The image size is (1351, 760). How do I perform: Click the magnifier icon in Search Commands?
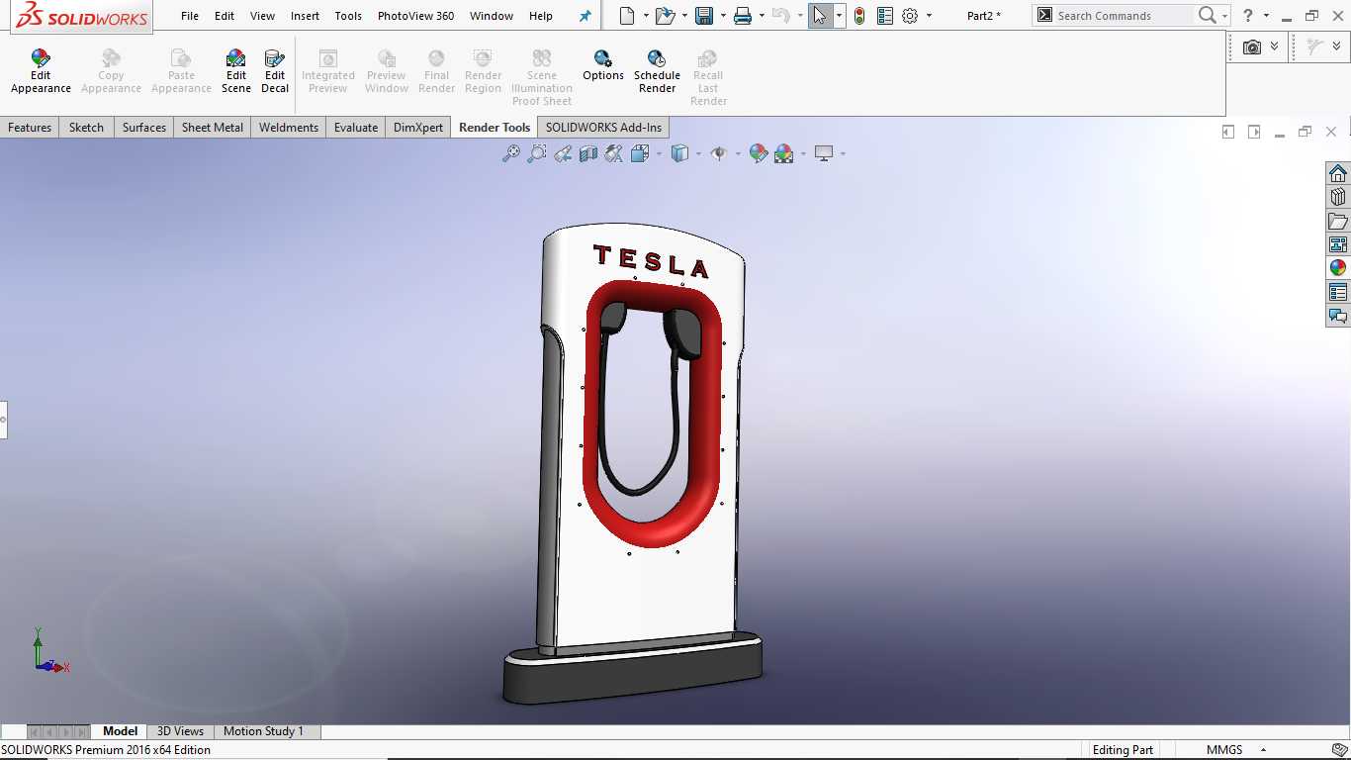coord(1207,16)
